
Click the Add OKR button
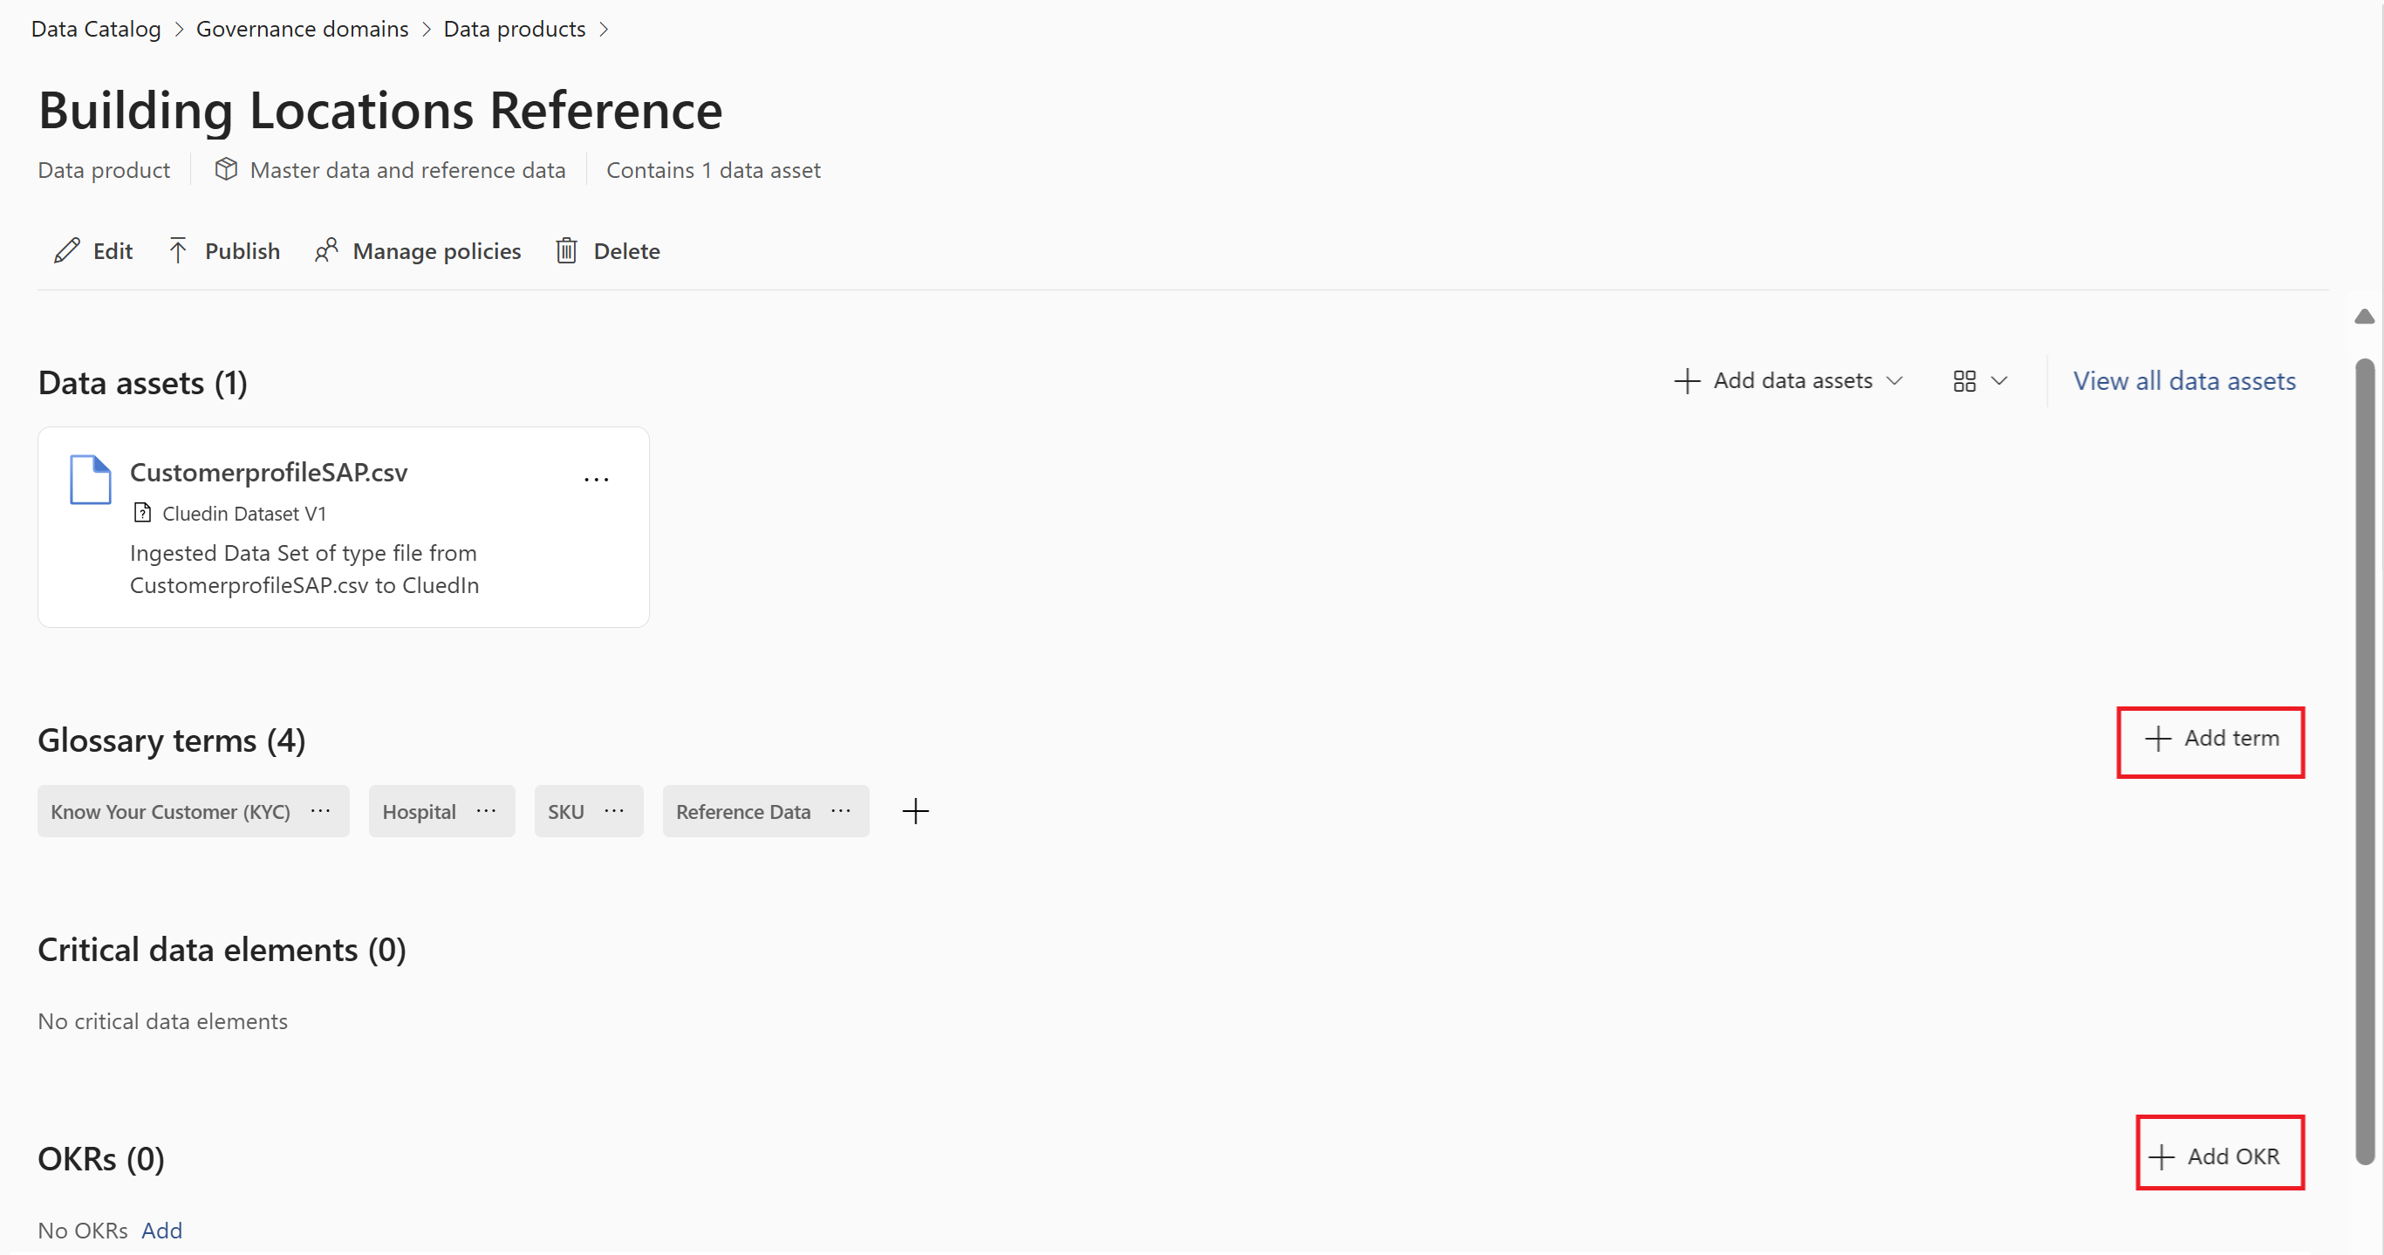pos(2218,1156)
